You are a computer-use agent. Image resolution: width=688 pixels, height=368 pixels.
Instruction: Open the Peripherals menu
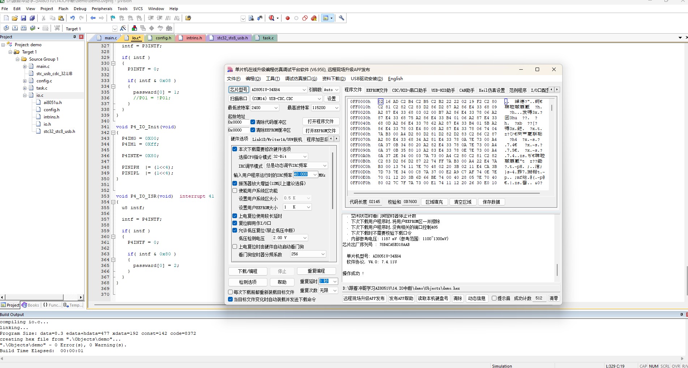(102, 9)
